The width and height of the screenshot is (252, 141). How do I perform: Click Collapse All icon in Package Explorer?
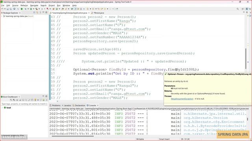pos(34,13)
